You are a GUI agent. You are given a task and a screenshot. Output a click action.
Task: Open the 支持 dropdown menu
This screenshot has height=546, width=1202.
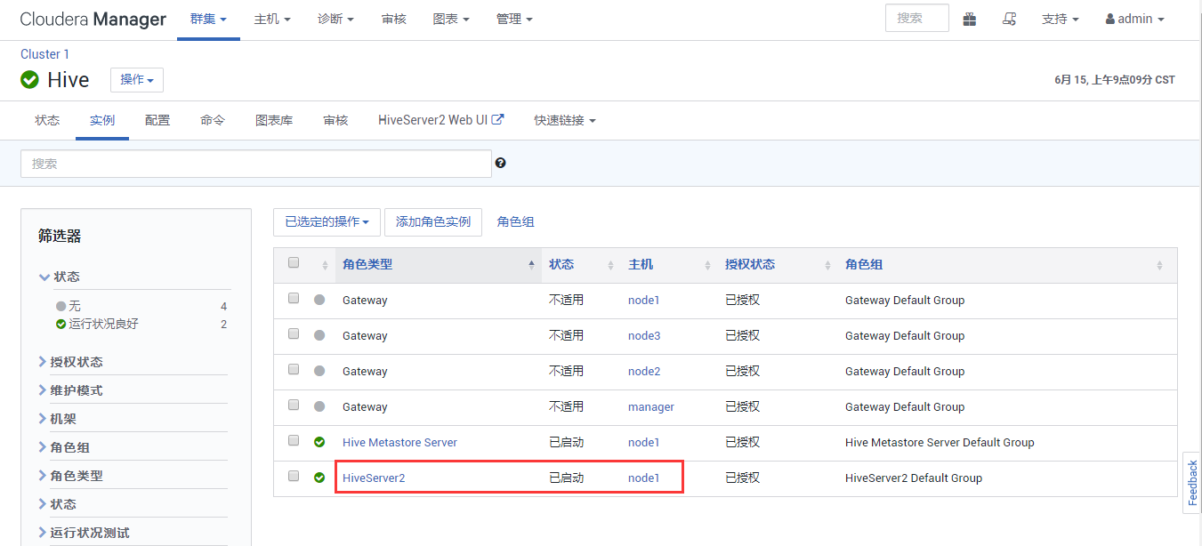pos(1060,19)
